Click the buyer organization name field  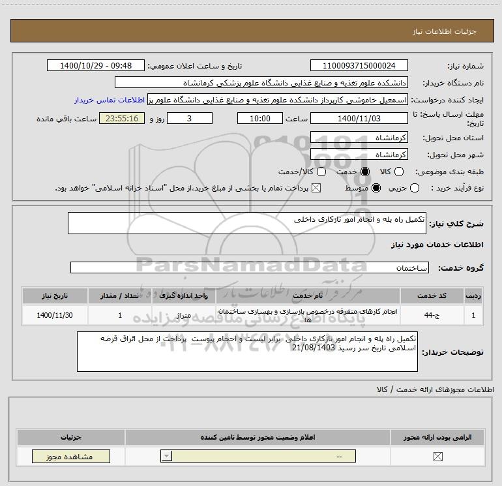[261, 82]
